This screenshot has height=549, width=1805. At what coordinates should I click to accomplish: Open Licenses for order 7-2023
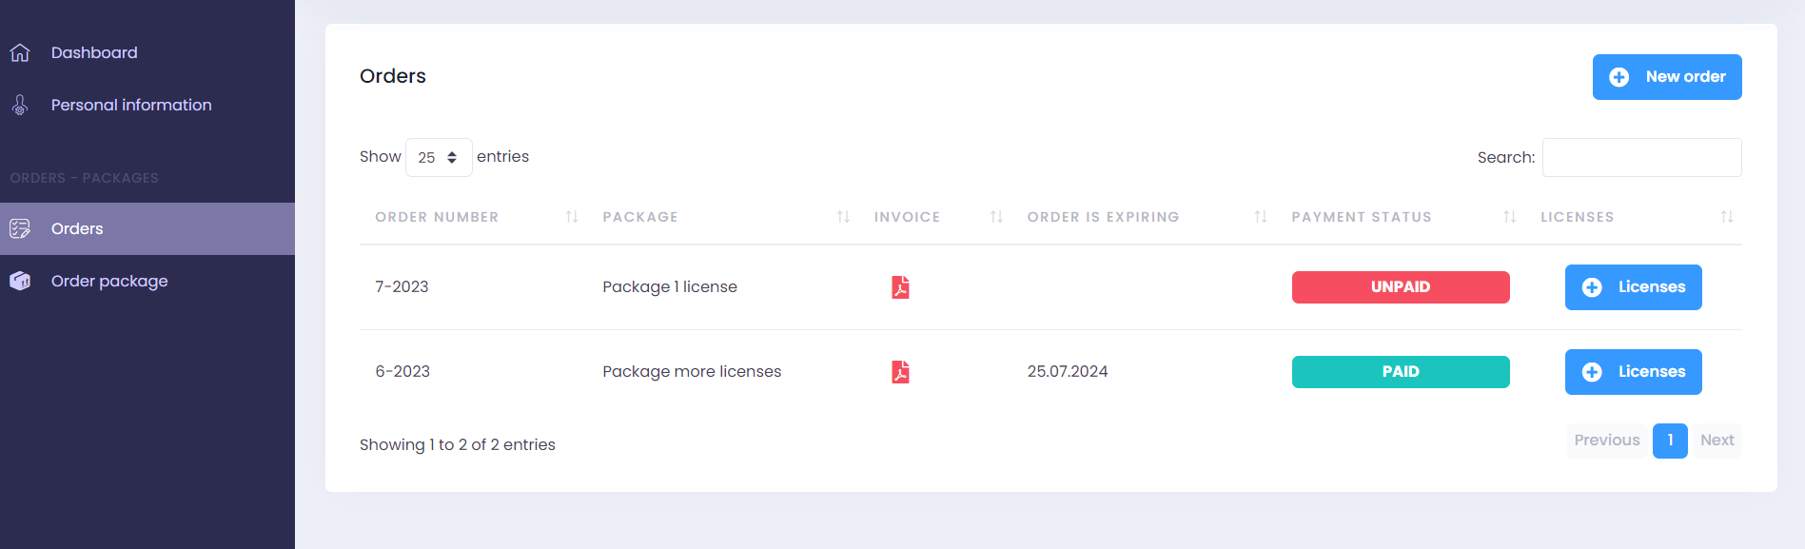[1633, 287]
